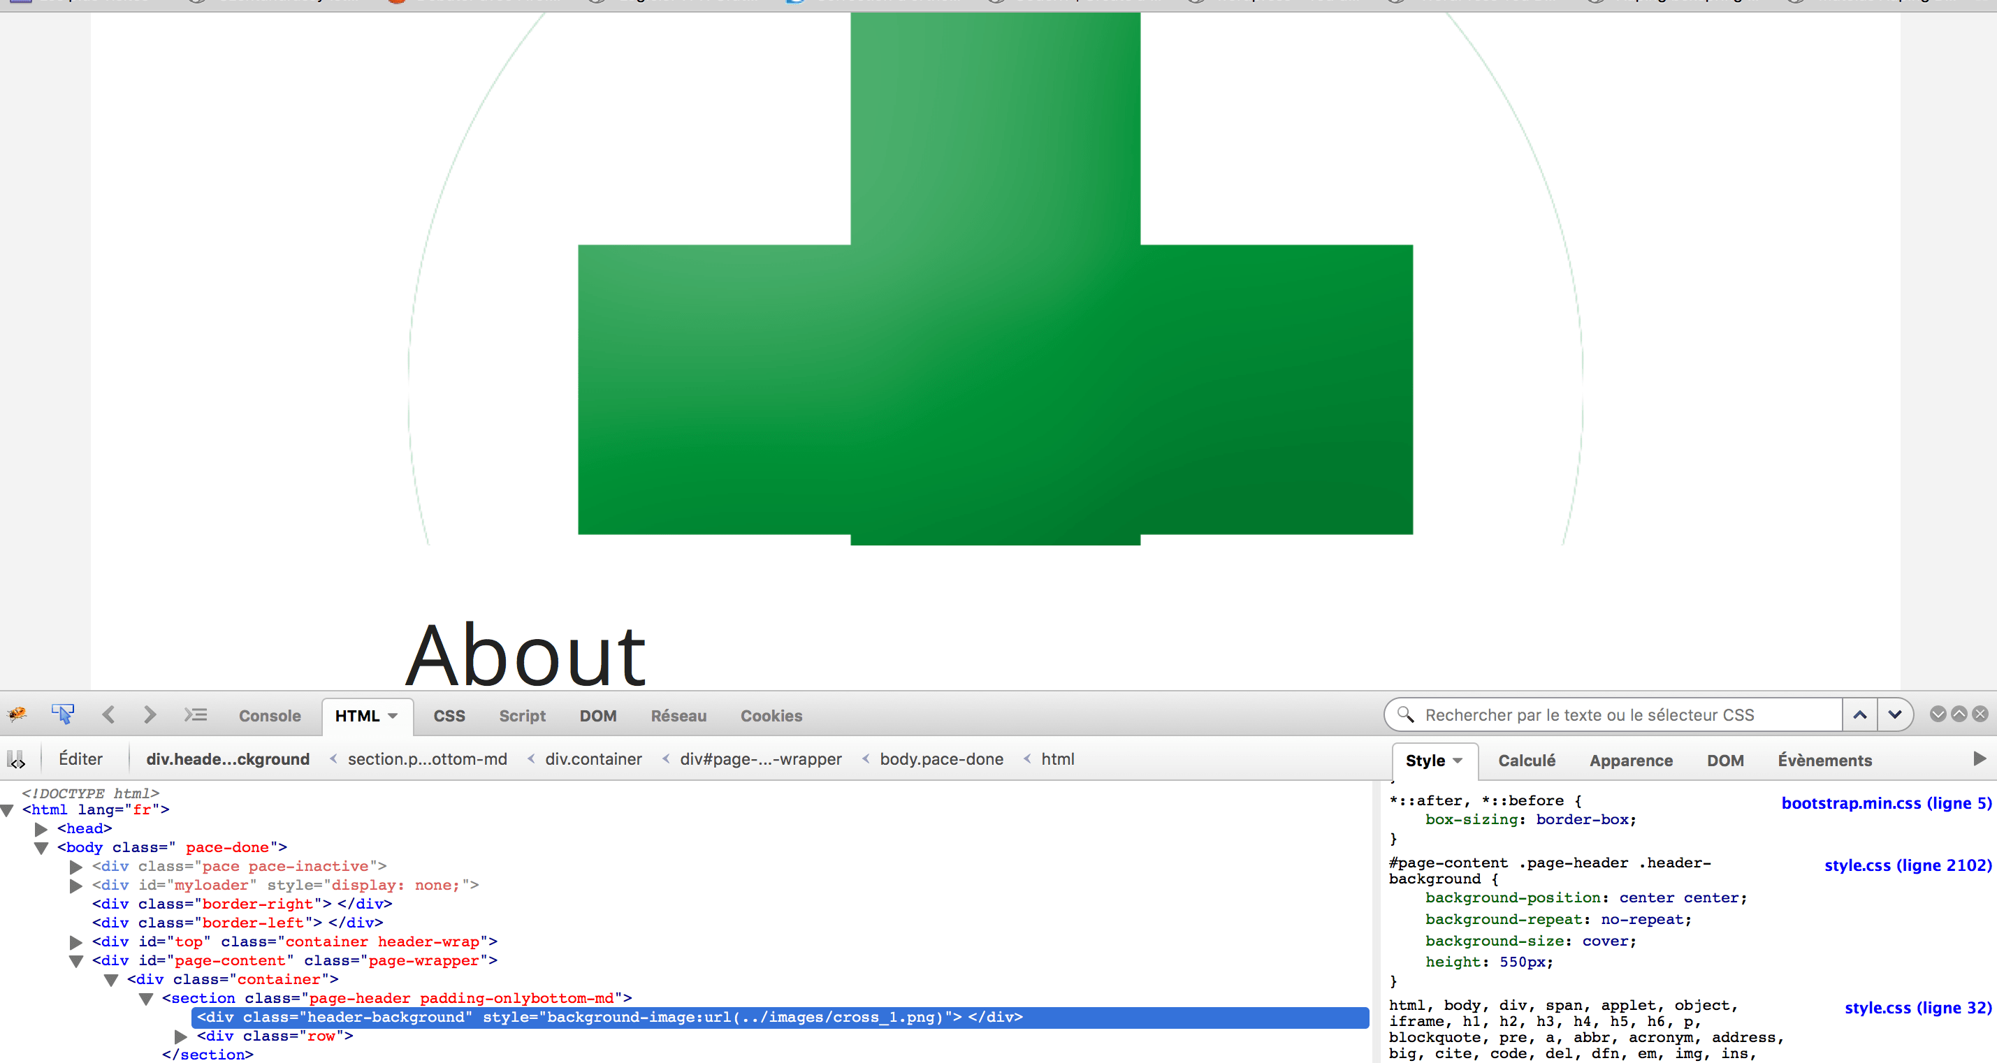Click the Firebug bug logo icon
The height and width of the screenshot is (1063, 1997).
click(x=17, y=714)
